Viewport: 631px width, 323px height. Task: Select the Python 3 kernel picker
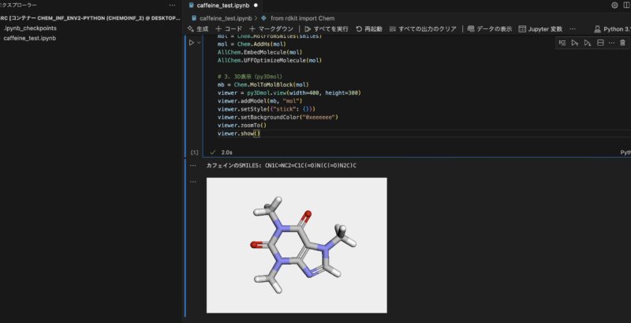pyautogui.click(x=612, y=29)
